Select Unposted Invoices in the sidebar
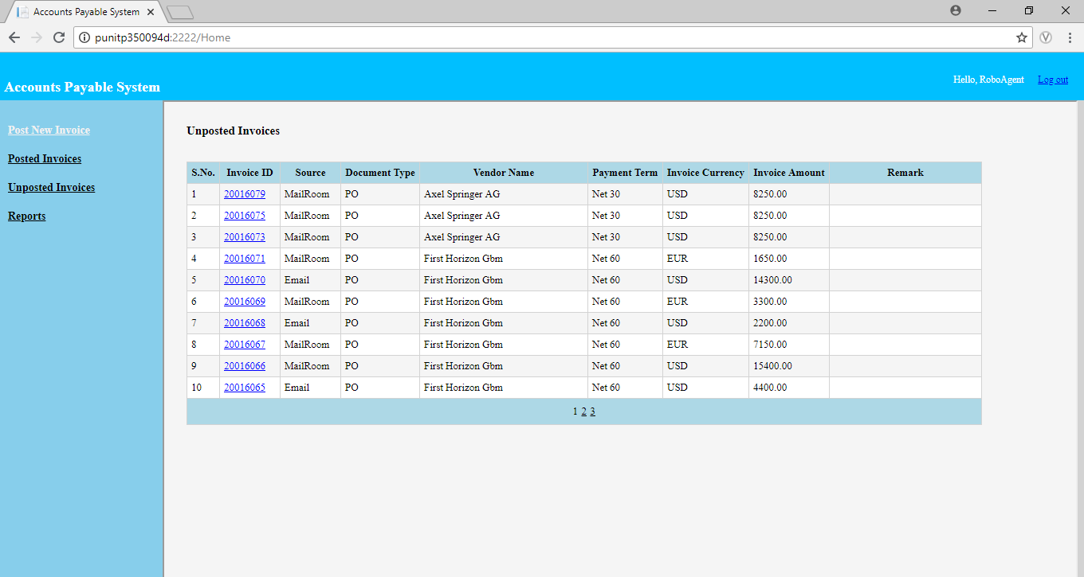Viewport: 1084px width, 577px height. pos(51,187)
